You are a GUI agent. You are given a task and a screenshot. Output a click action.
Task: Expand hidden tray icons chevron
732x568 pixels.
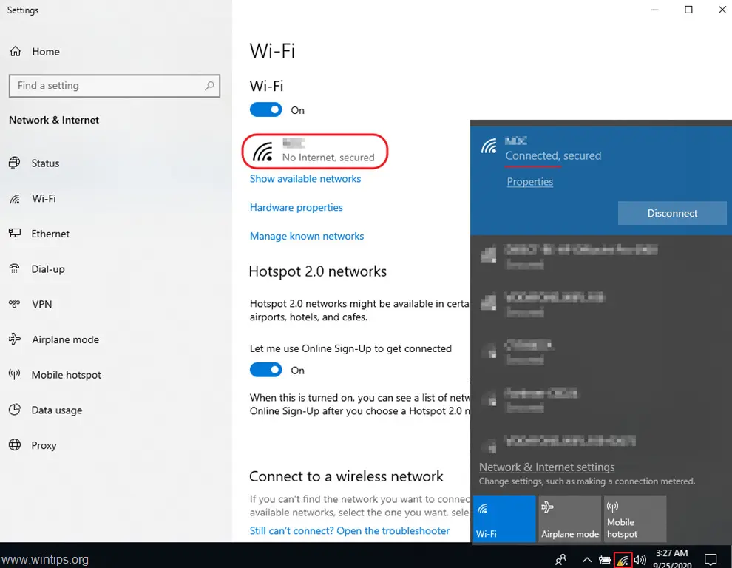pos(587,560)
